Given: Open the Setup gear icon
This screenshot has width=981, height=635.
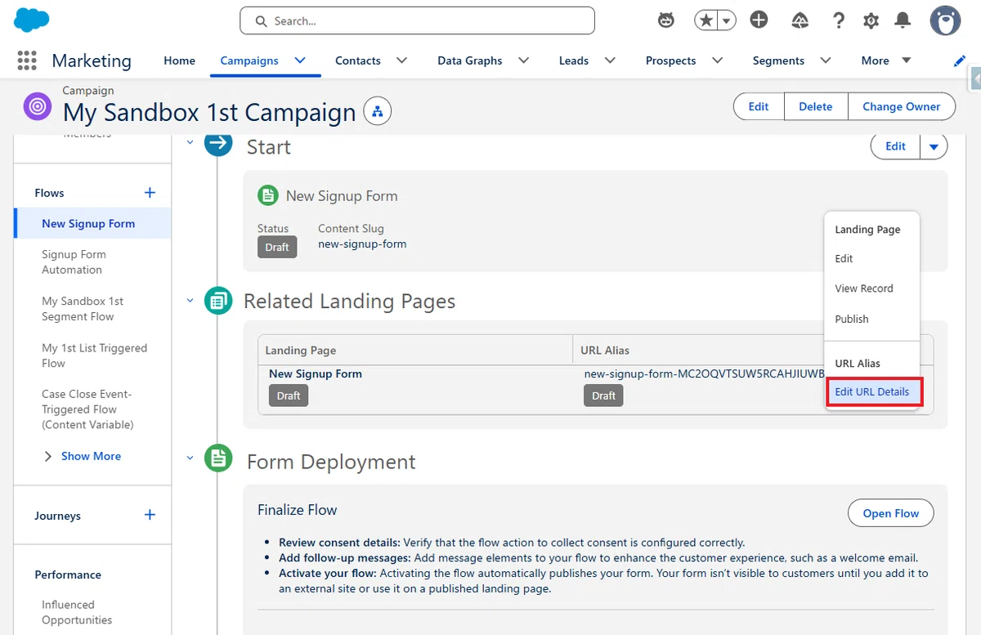Looking at the screenshot, I should point(871,20).
